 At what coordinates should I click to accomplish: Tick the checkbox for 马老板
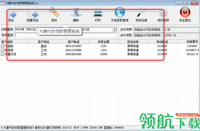pos(2,46)
